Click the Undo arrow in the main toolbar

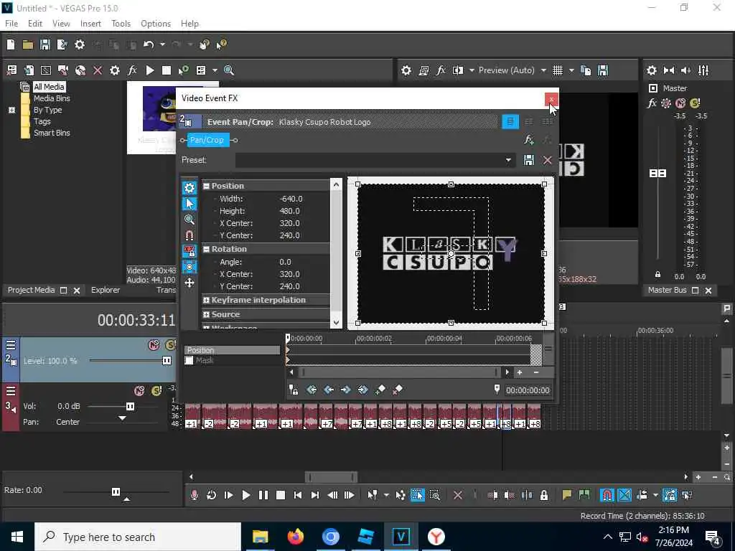(149, 44)
